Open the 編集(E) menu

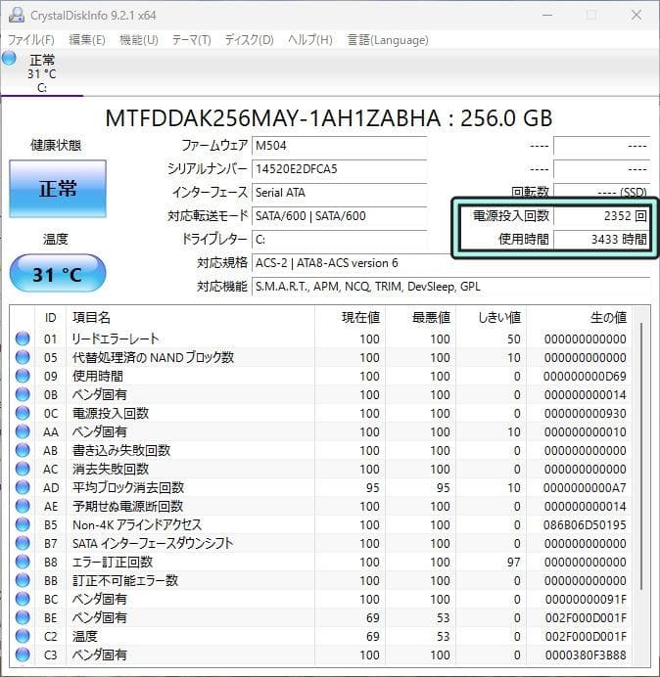pos(87,40)
